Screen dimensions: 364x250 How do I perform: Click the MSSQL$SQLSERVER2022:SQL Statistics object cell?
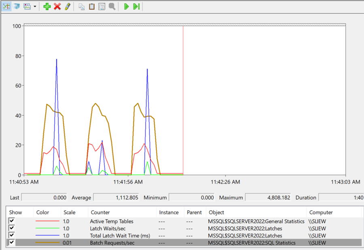pyautogui.click(x=252, y=243)
